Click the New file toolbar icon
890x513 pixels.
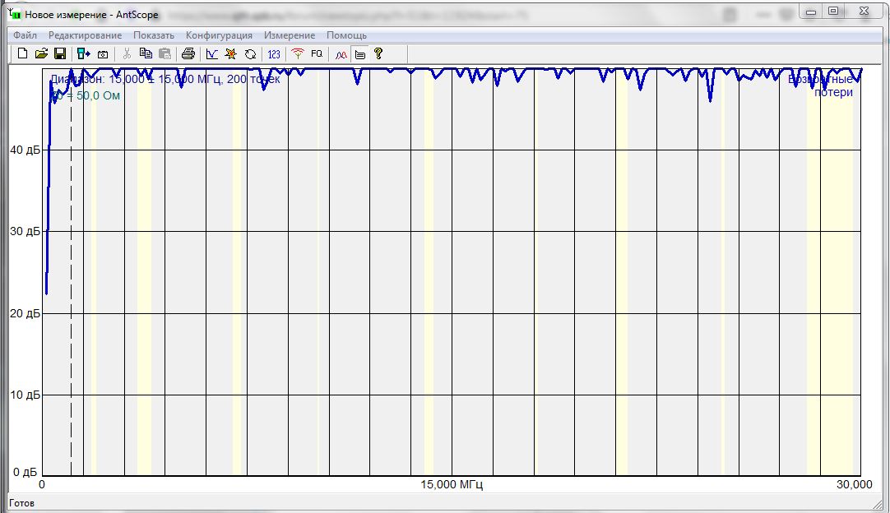23,54
